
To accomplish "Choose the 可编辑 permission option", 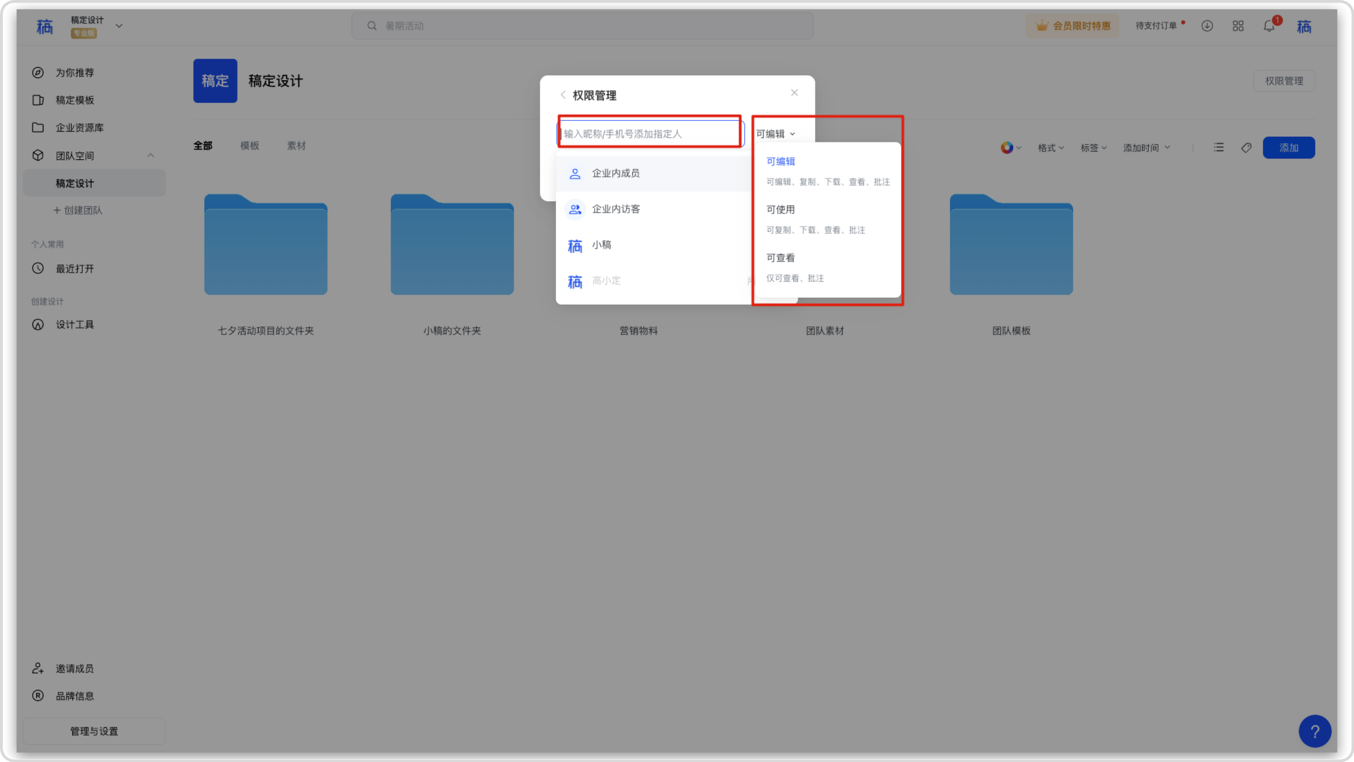I will pos(780,162).
